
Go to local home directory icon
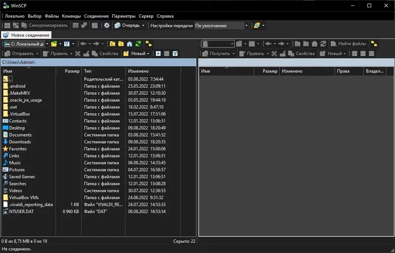click(x=129, y=44)
